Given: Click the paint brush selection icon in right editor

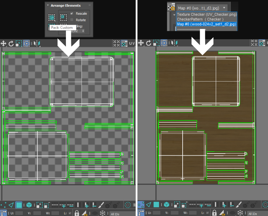Looking at the screenshot, I should click(x=238, y=205).
